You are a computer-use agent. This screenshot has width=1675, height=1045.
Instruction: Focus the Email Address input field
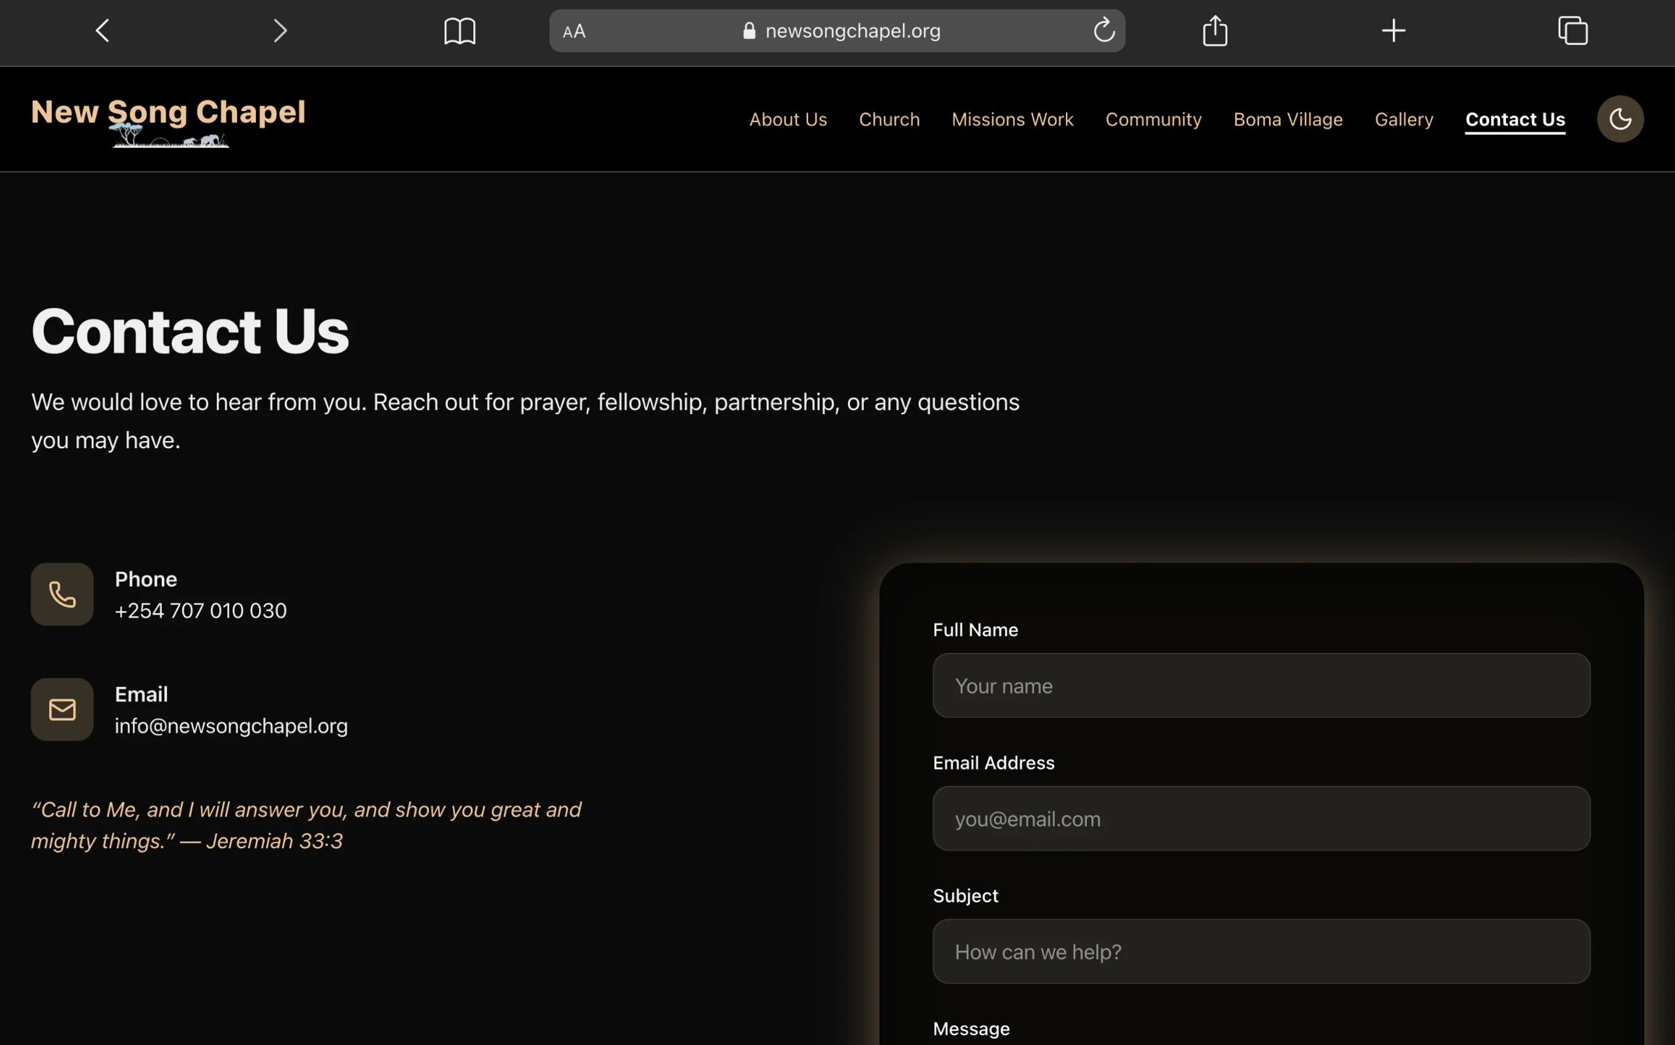1261,818
